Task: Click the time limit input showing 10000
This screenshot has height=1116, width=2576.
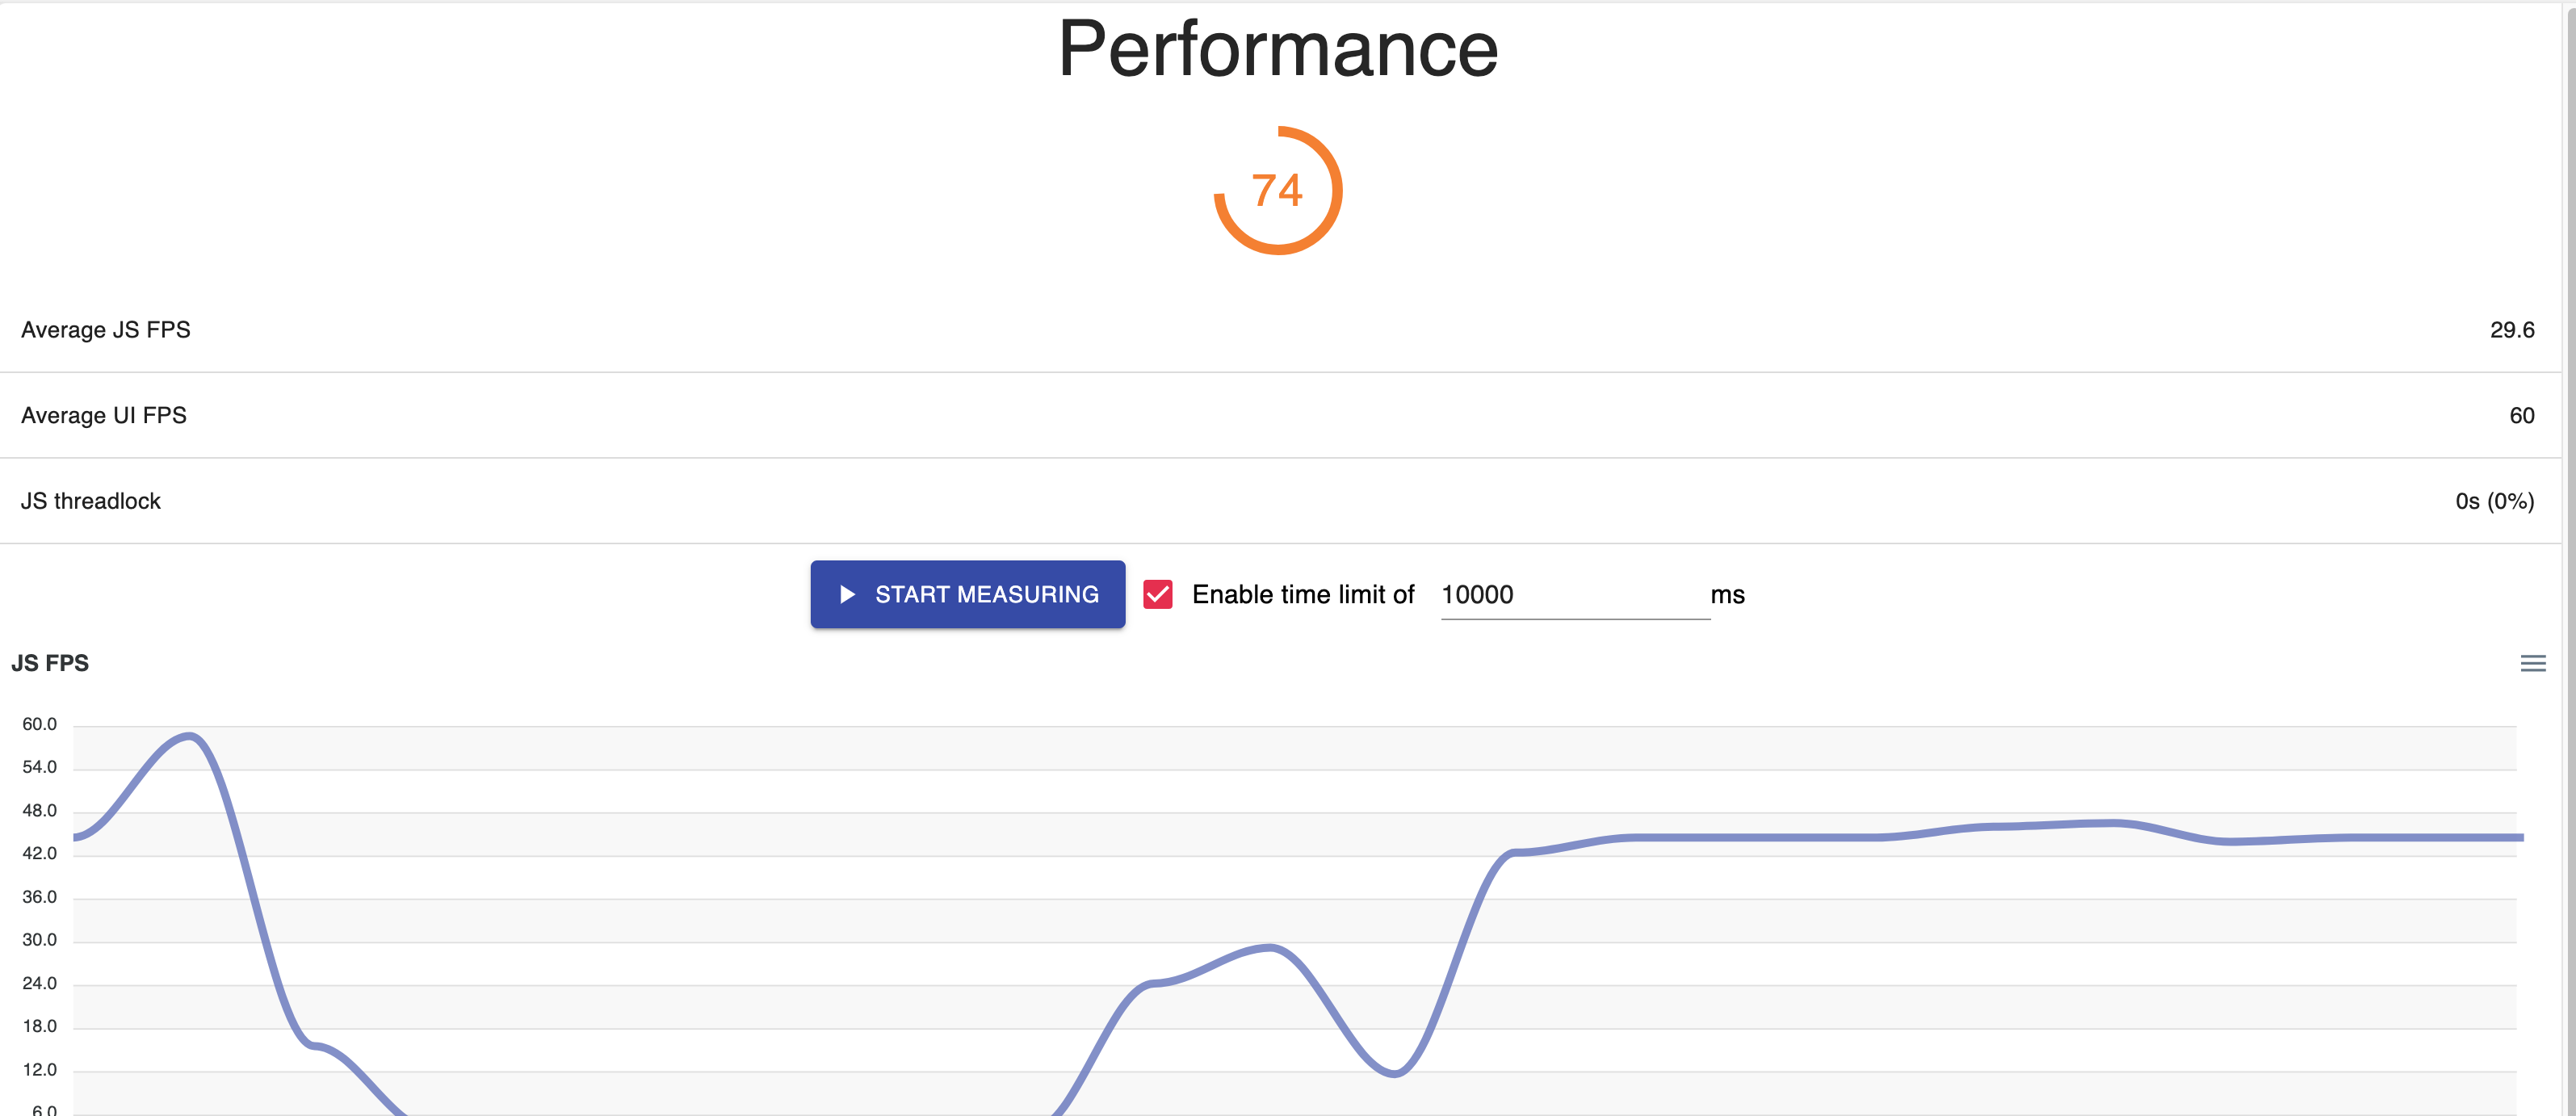Action: click(1573, 595)
